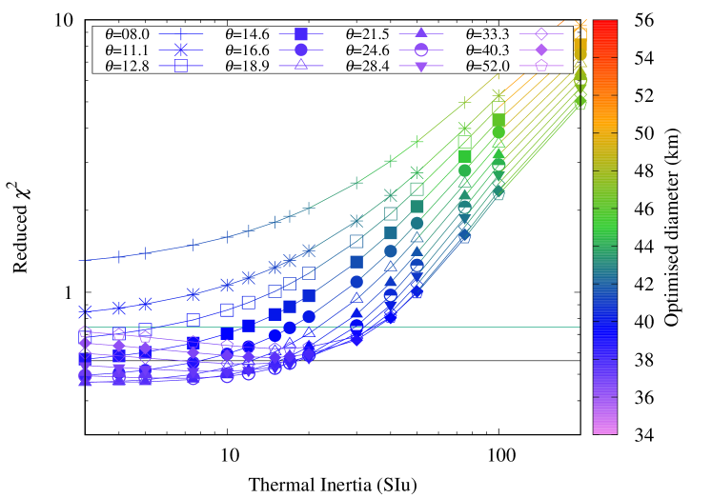Click the colorbar tick label 48
This screenshot has width=712, height=498.
[x=644, y=171]
